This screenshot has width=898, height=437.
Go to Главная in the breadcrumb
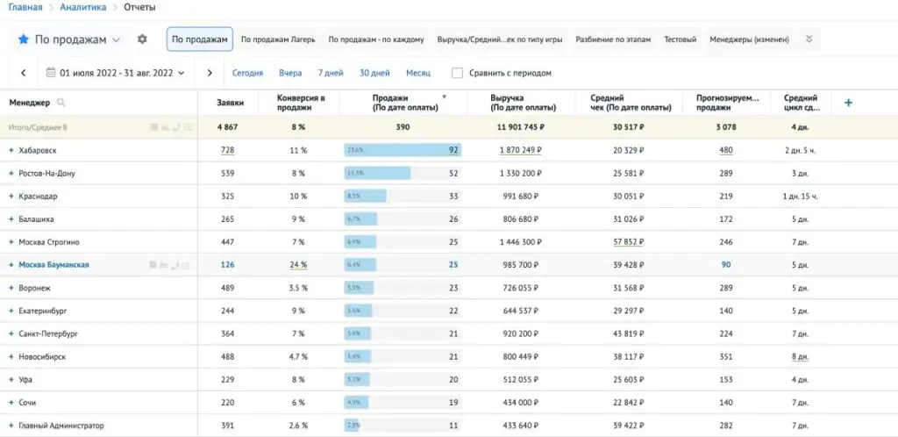(x=25, y=7)
